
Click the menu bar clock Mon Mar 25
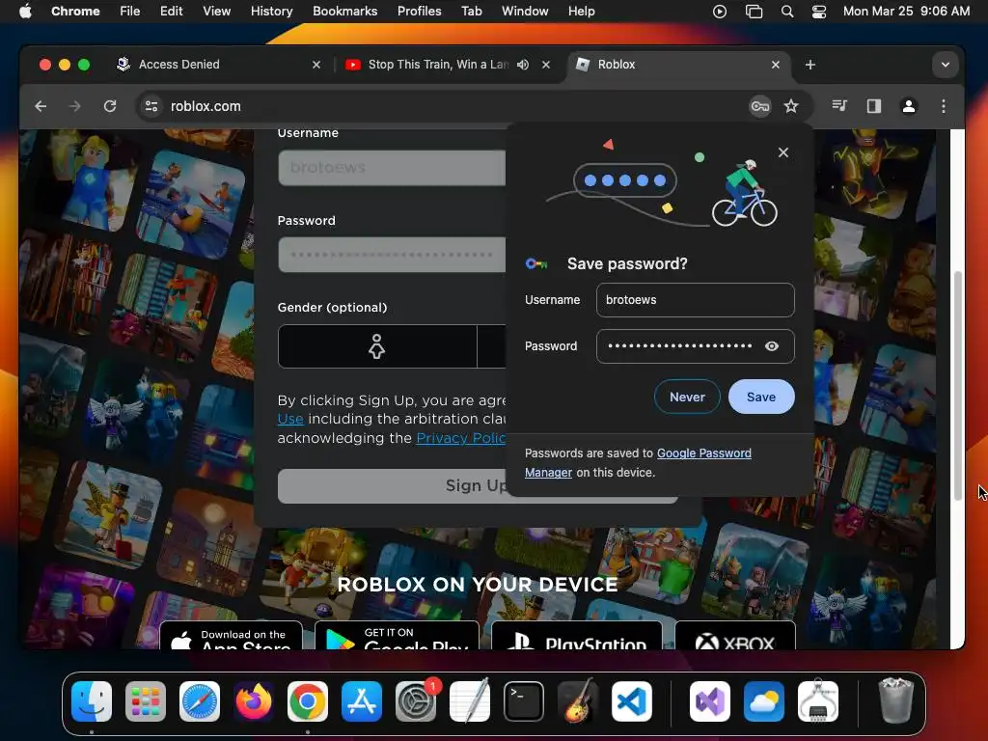pos(906,12)
